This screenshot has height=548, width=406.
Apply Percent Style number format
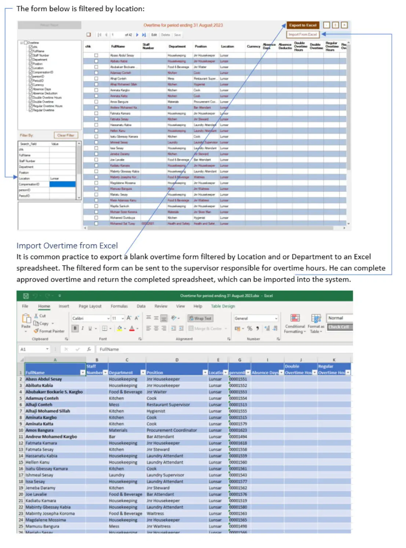(x=250, y=328)
